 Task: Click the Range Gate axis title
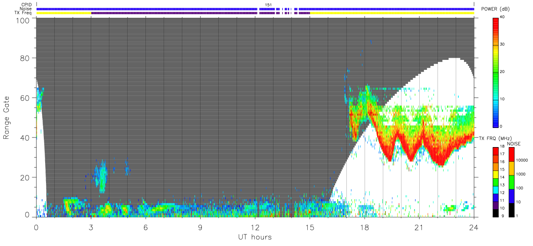coord(7,118)
